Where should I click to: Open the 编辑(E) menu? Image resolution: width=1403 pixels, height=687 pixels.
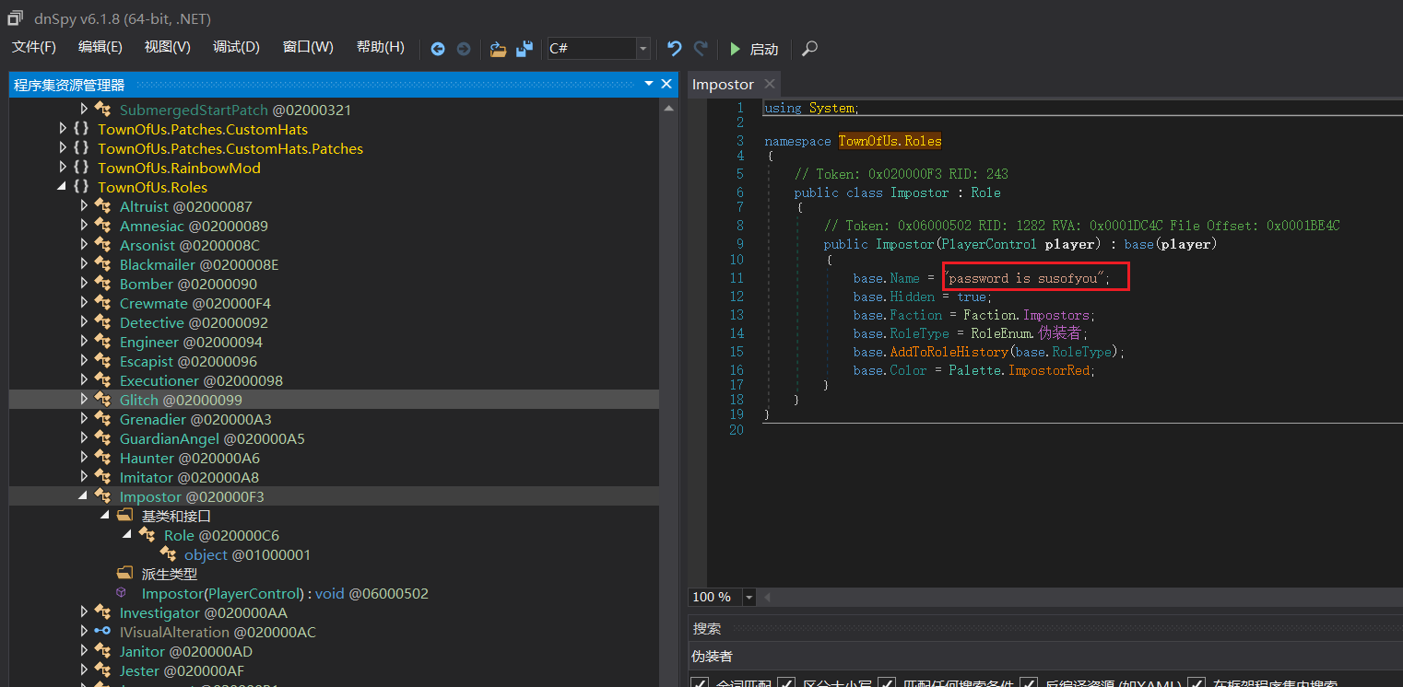coord(100,47)
